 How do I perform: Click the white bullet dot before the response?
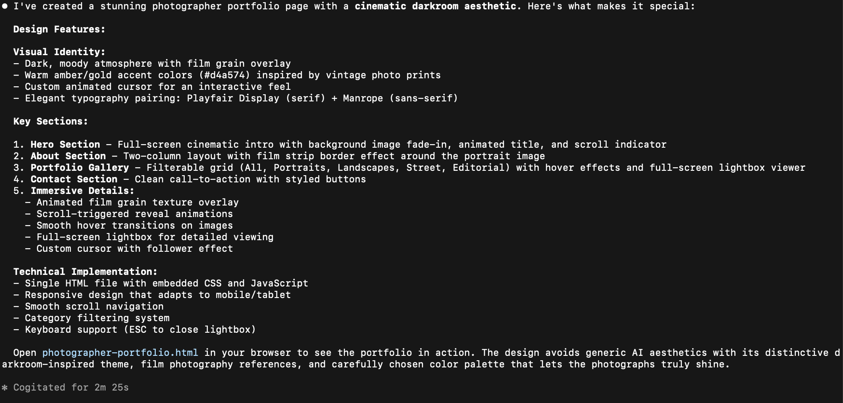pos(5,6)
